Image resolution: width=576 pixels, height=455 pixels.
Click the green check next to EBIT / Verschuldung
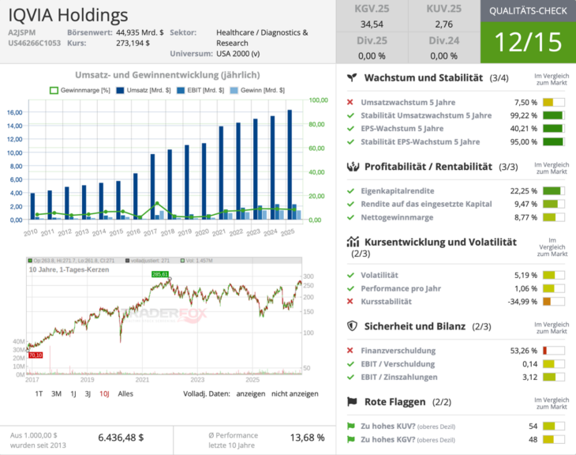pyautogui.click(x=350, y=364)
